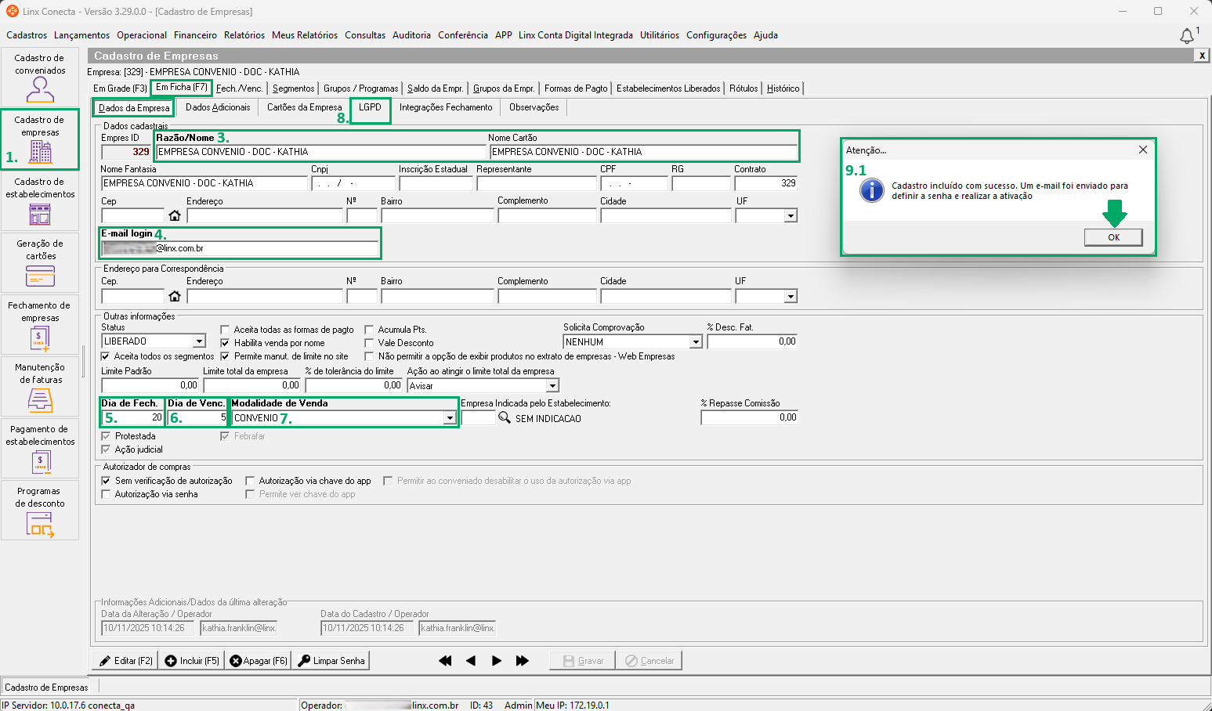Open the Configurações menu
Screen dimensions: 1212x711
tap(716, 35)
